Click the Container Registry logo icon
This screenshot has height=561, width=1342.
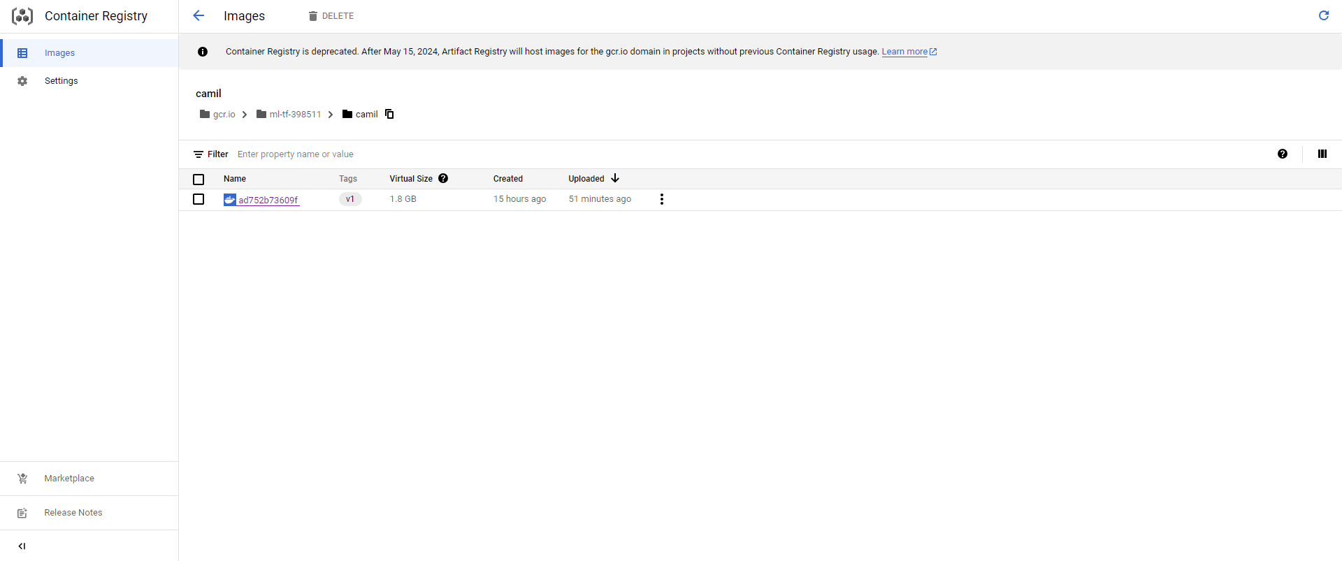point(22,16)
